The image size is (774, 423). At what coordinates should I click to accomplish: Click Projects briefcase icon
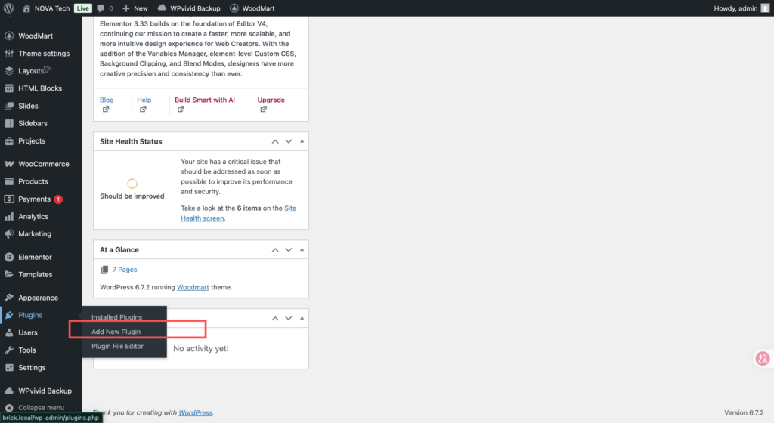[x=9, y=141]
